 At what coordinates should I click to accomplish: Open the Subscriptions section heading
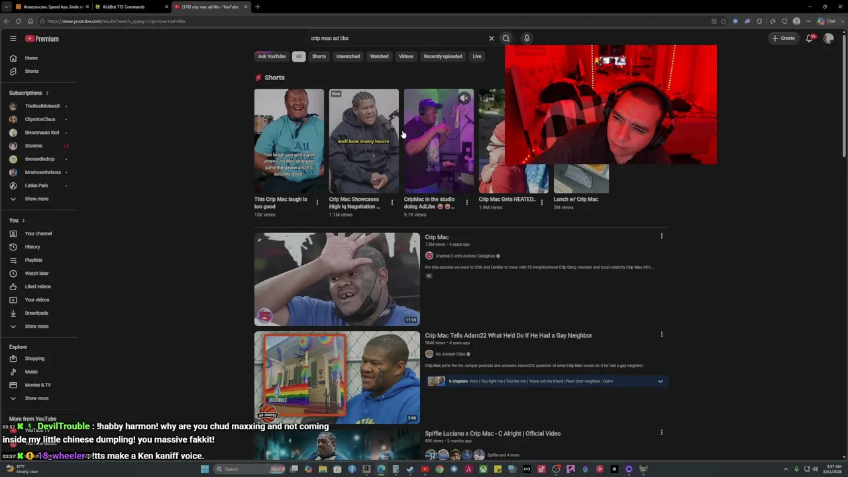tap(29, 93)
